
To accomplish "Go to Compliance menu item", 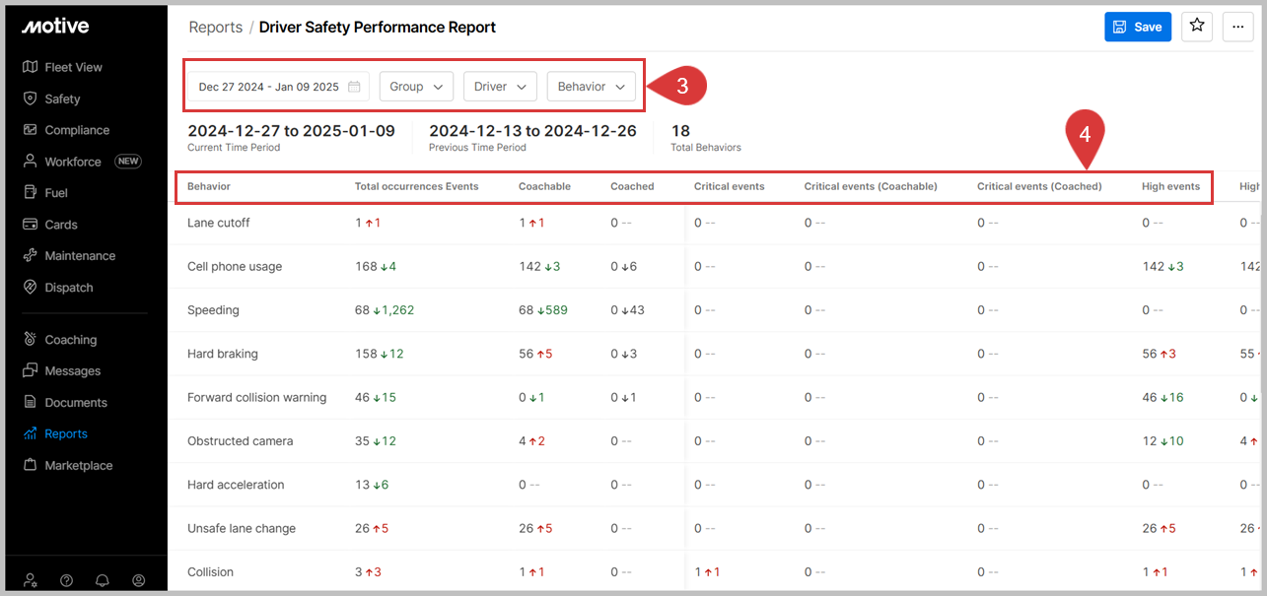I will pos(77,130).
